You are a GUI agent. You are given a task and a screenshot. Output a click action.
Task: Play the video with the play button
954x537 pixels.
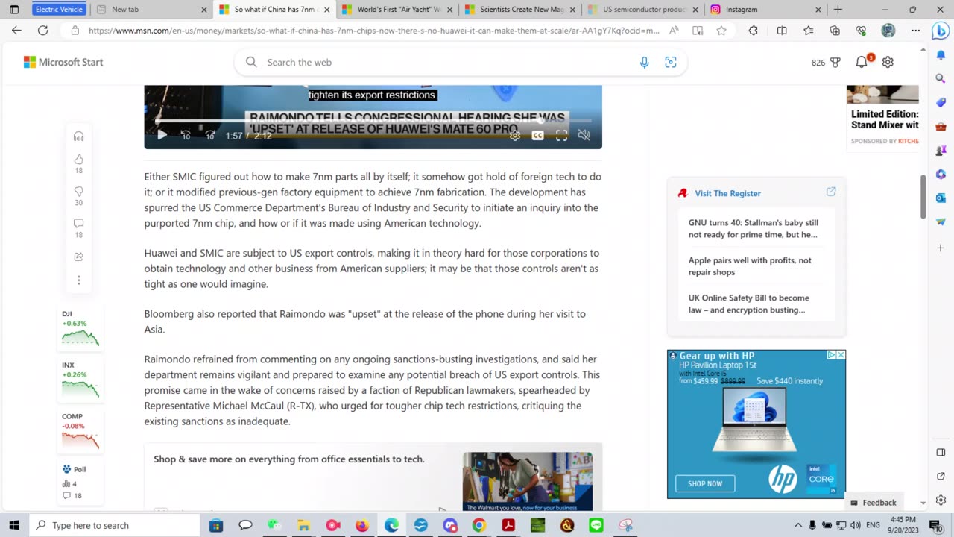click(x=162, y=135)
